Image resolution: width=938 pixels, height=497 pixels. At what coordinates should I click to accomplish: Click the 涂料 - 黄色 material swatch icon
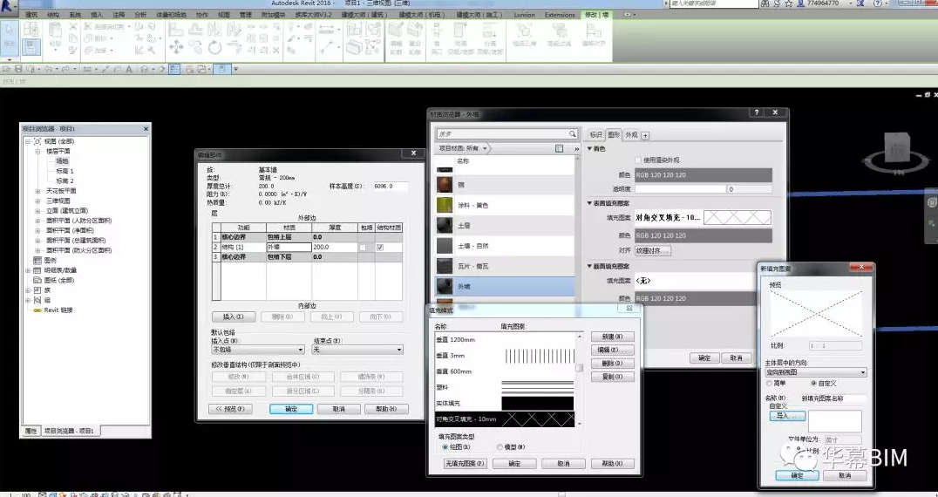tap(444, 206)
